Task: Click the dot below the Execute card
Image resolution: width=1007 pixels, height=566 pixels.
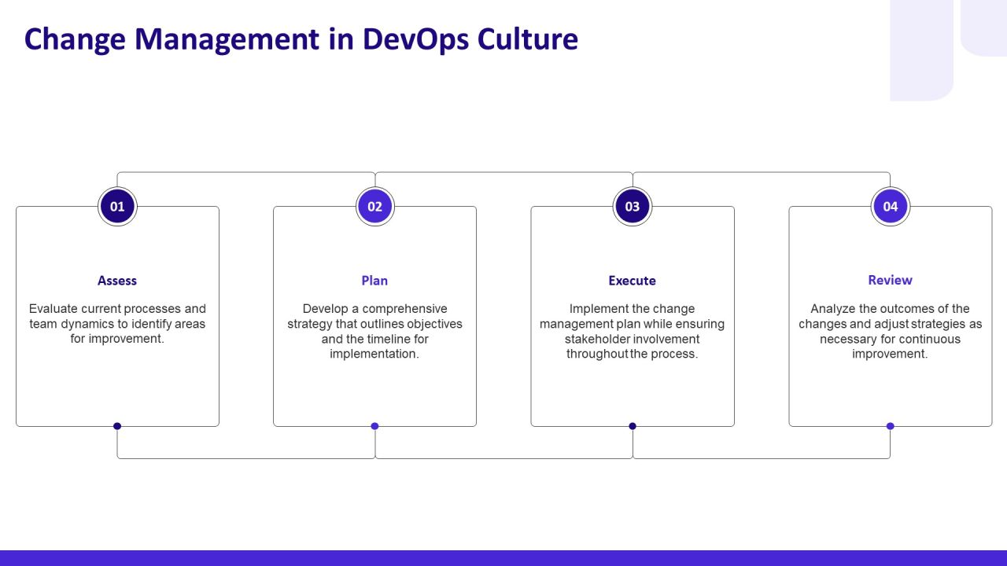Action: pyautogui.click(x=633, y=426)
